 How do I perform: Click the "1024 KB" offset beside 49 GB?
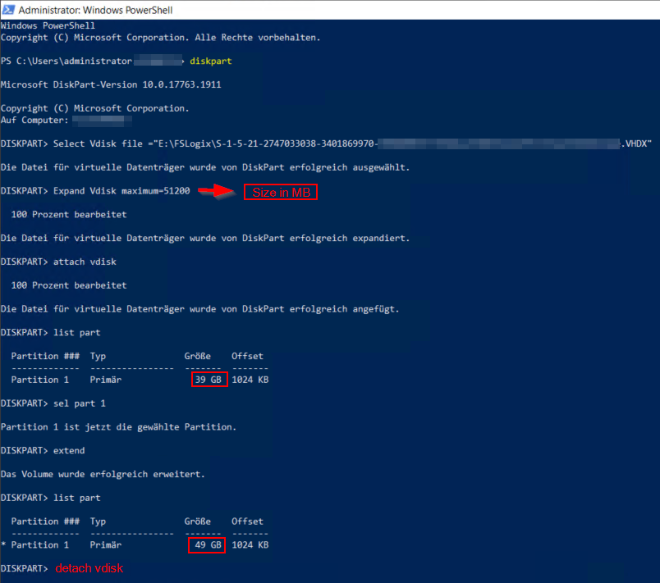250,544
